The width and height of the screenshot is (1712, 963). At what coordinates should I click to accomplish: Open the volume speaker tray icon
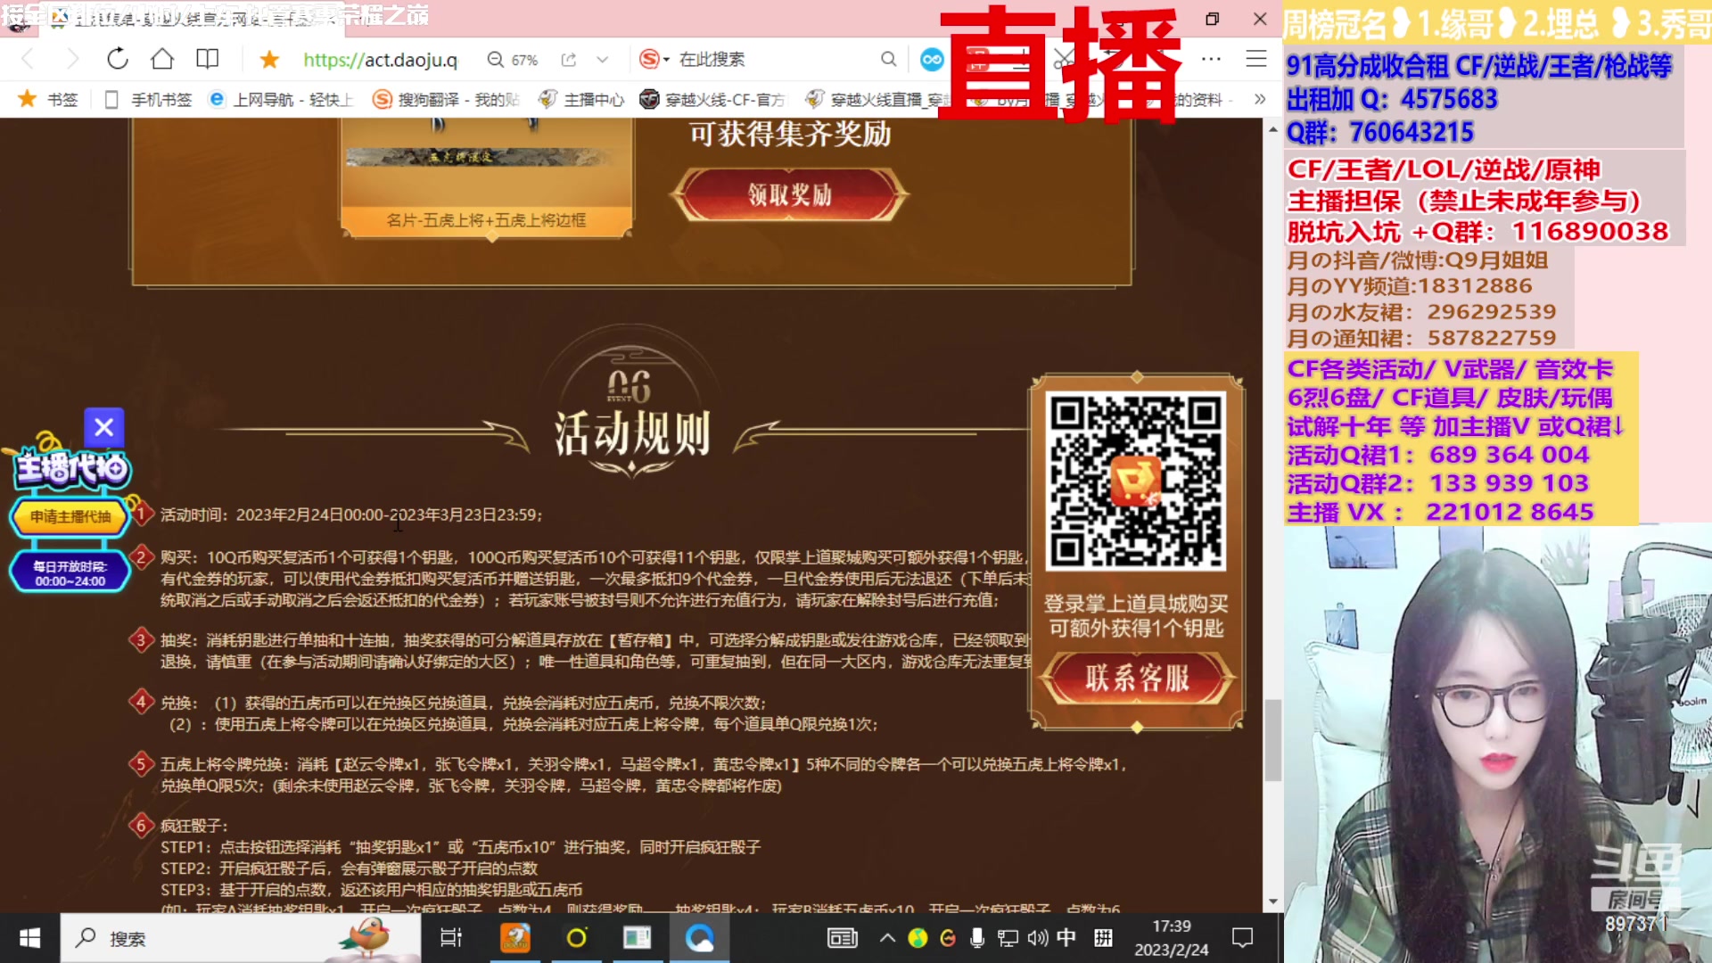click(x=1037, y=938)
